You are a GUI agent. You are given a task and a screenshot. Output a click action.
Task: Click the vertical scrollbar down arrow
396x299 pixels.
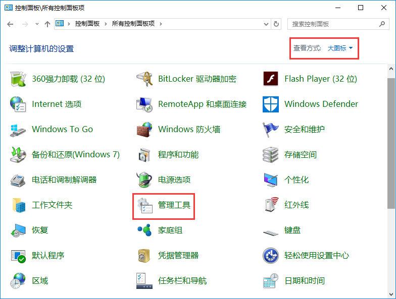(x=391, y=294)
